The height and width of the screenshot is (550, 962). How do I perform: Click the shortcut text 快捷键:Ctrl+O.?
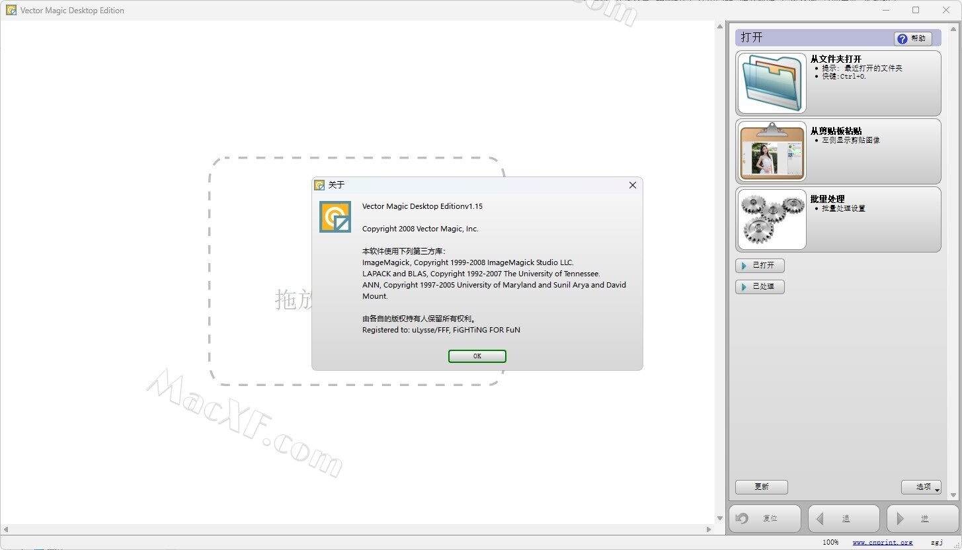tap(844, 76)
